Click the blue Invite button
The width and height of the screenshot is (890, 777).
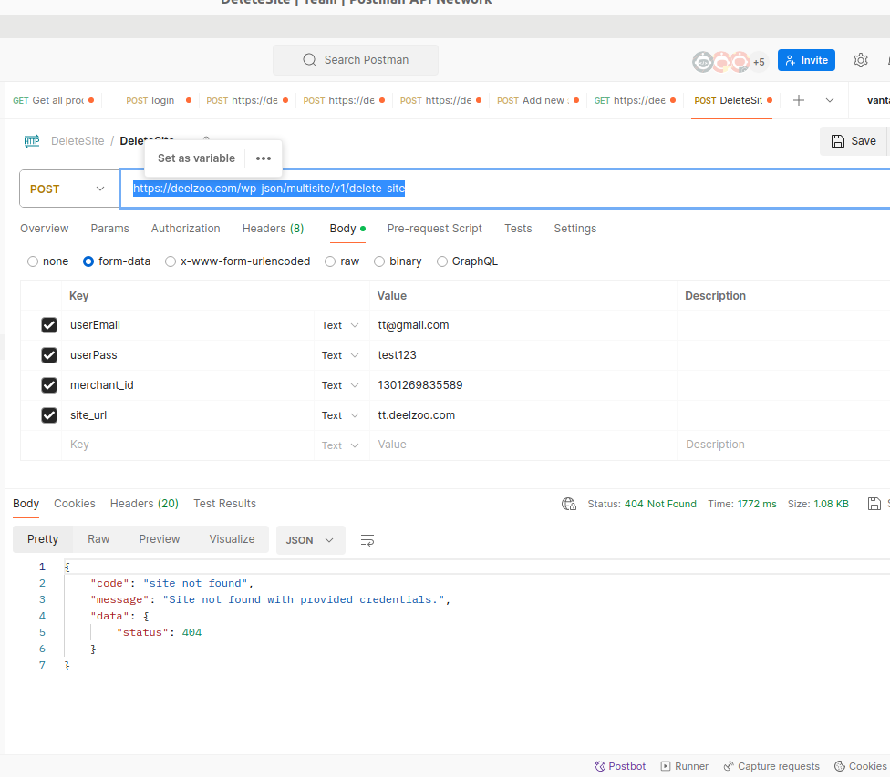tap(806, 60)
